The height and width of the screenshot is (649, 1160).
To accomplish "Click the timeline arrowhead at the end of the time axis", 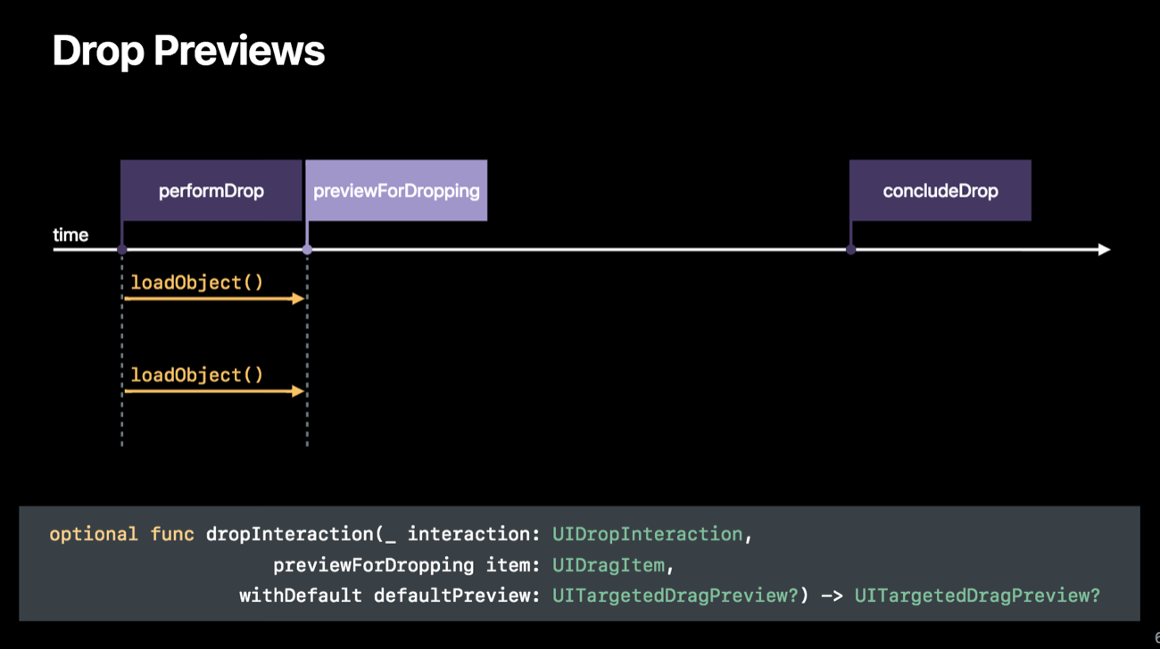I will pos(1105,250).
